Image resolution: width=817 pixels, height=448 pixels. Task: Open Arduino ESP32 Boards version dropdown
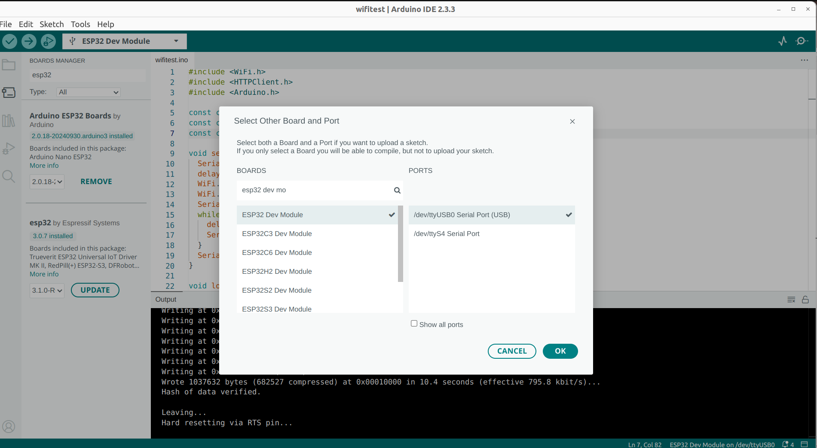47,182
